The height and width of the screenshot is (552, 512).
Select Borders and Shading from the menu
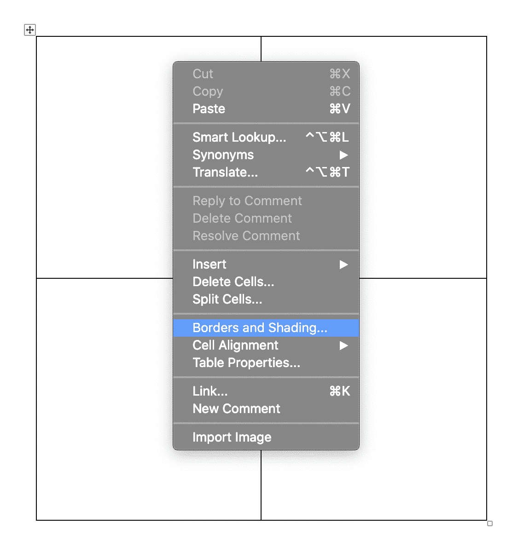[259, 328]
